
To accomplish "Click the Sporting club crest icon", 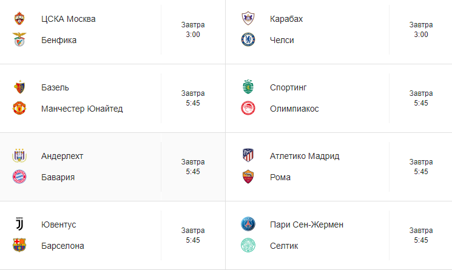I will pos(248,87).
